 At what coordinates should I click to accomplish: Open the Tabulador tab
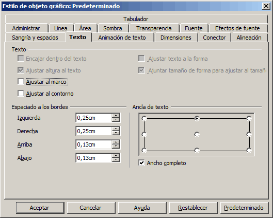[x=136, y=19]
